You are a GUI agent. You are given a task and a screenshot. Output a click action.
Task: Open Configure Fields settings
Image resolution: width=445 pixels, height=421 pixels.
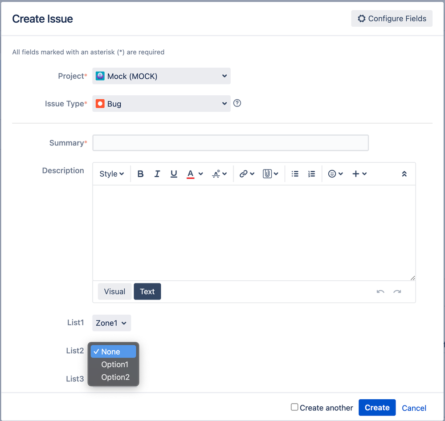(392, 18)
